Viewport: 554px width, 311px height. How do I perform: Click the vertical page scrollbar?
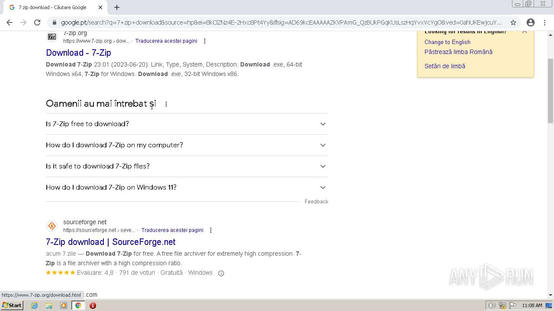tap(551, 91)
